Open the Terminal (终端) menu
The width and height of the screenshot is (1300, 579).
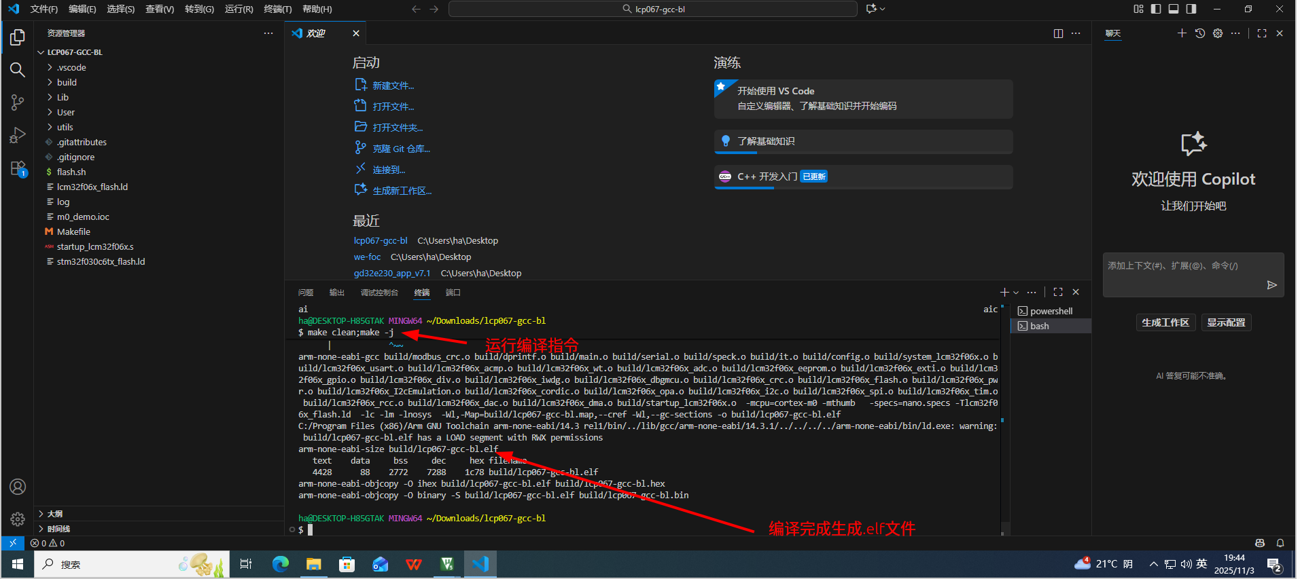277,9
